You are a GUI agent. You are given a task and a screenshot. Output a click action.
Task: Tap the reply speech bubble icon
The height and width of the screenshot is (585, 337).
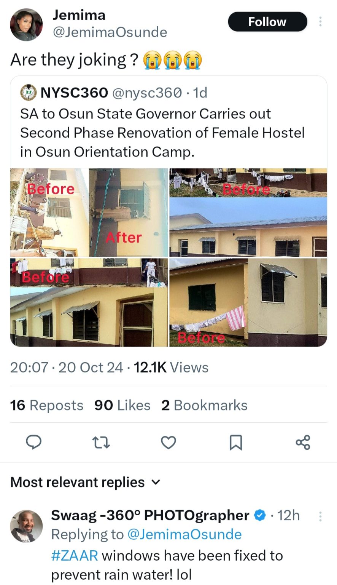pos(33,443)
